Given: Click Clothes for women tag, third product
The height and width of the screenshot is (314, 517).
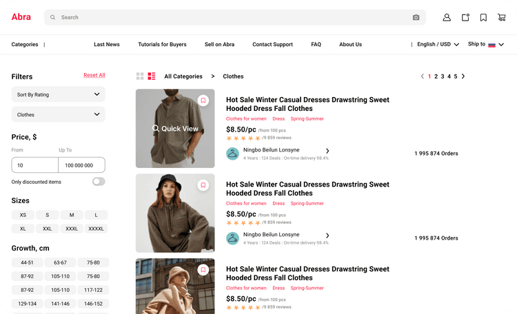Looking at the screenshot, I should coord(246,288).
